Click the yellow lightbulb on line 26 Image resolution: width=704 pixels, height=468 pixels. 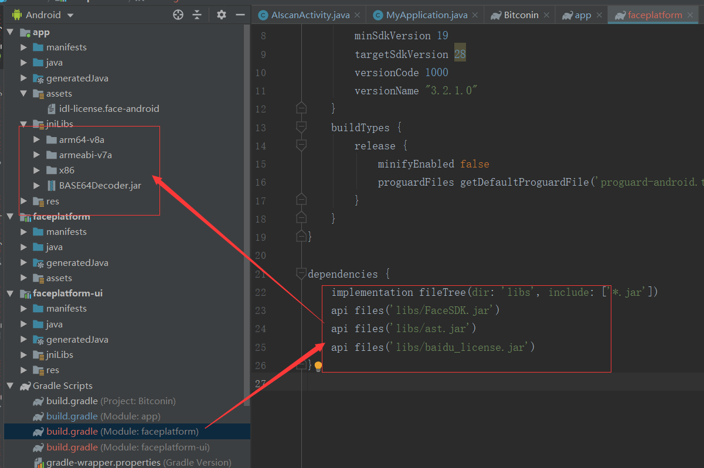coord(318,366)
